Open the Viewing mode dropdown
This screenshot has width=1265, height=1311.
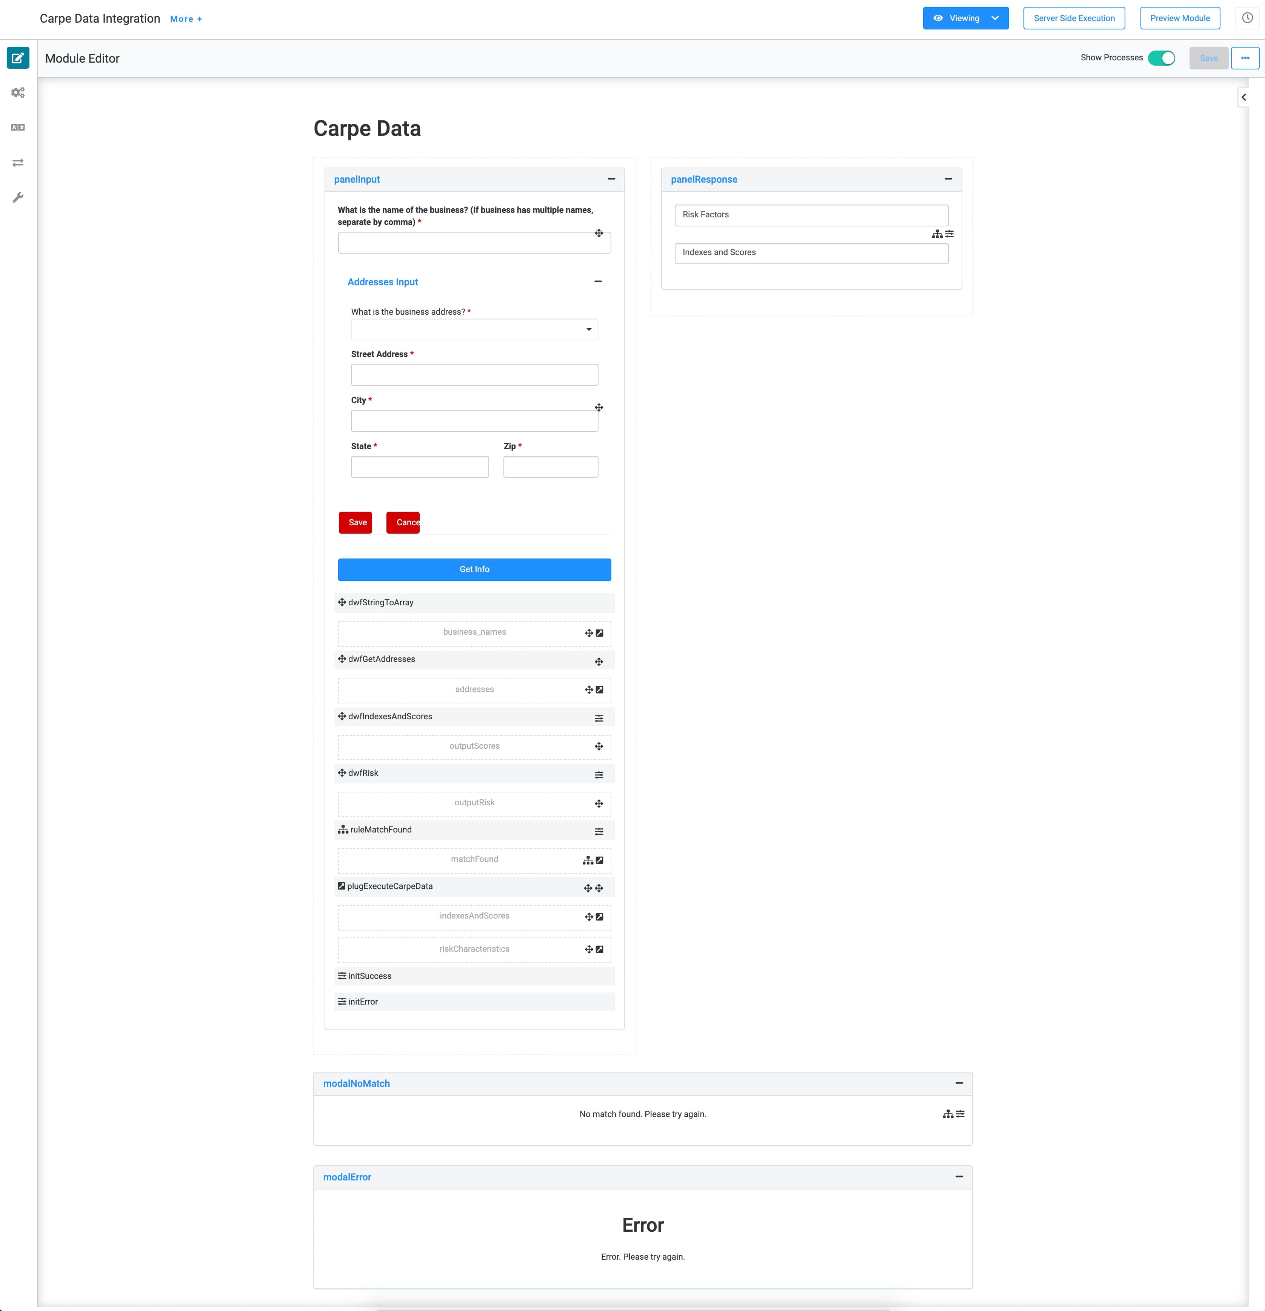point(965,18)
